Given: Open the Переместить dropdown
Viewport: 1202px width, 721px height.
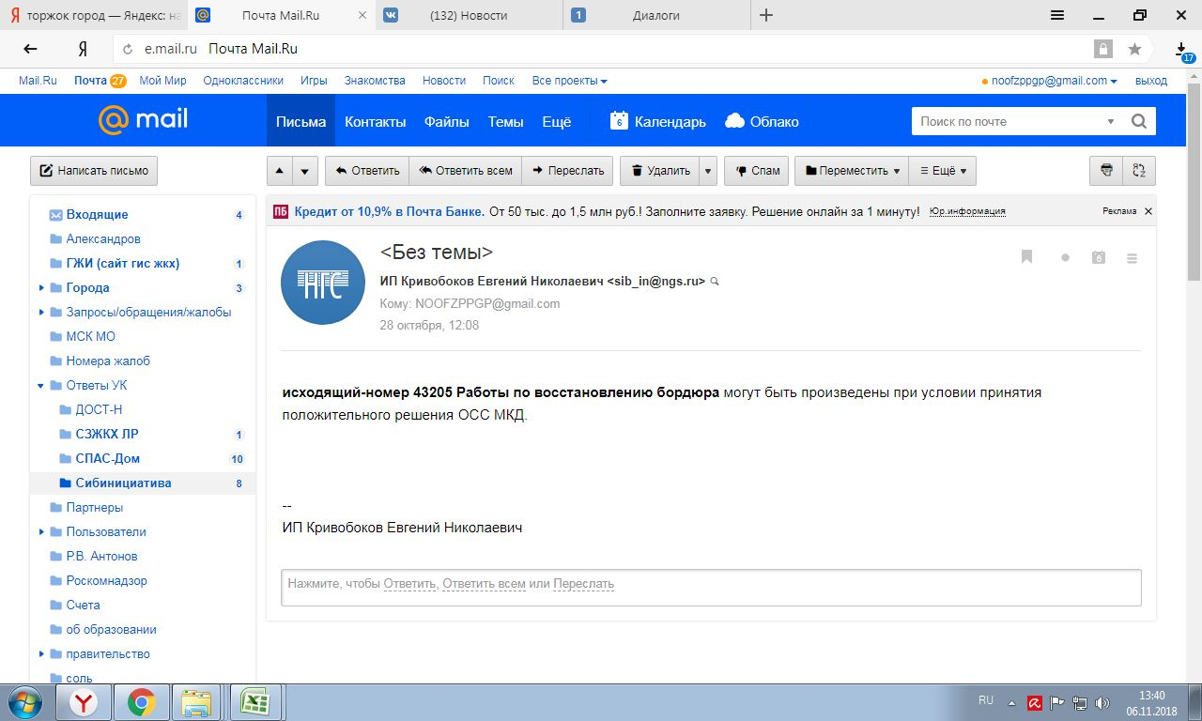Looking at the screenshot, I should [852, 171].
